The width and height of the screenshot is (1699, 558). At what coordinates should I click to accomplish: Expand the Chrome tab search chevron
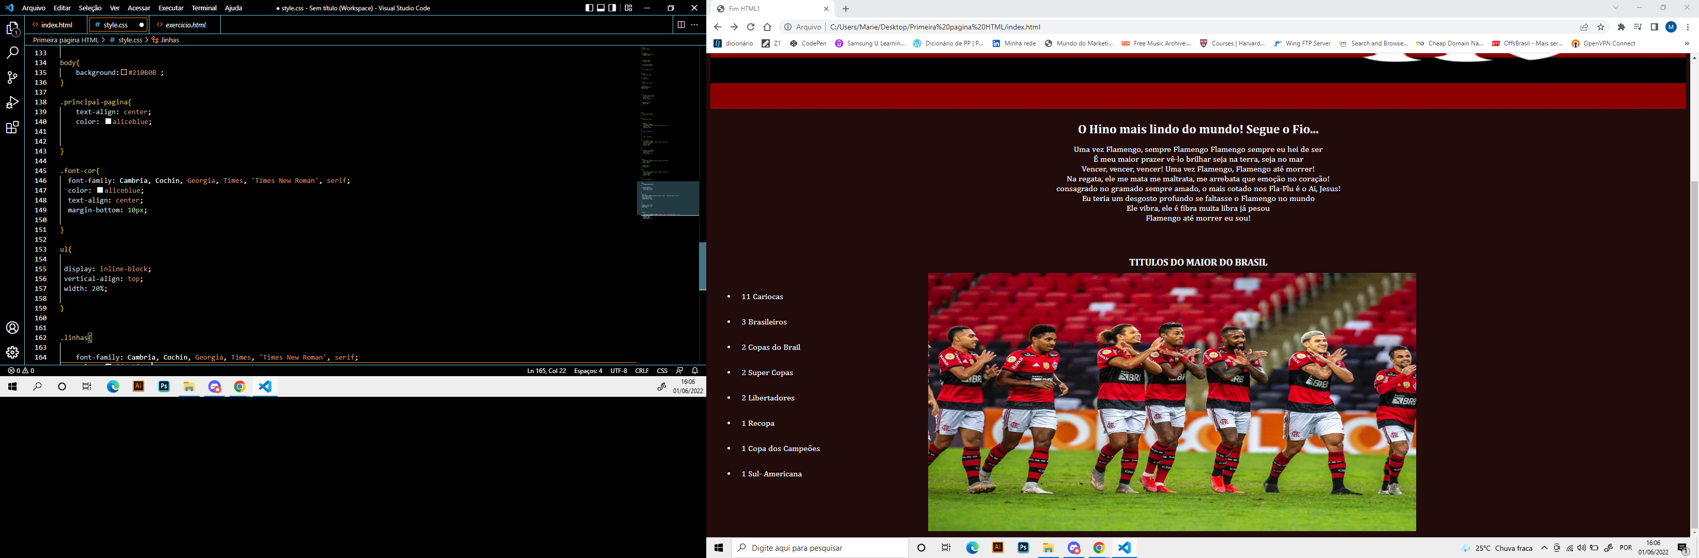tap(1615, 8)
